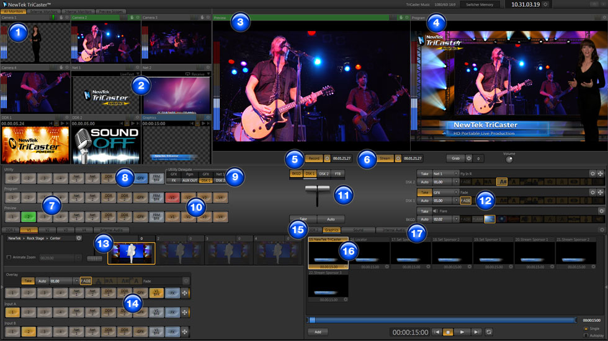Toggle AUX OUT in Utility Delegate

click(x=190, y=181)
